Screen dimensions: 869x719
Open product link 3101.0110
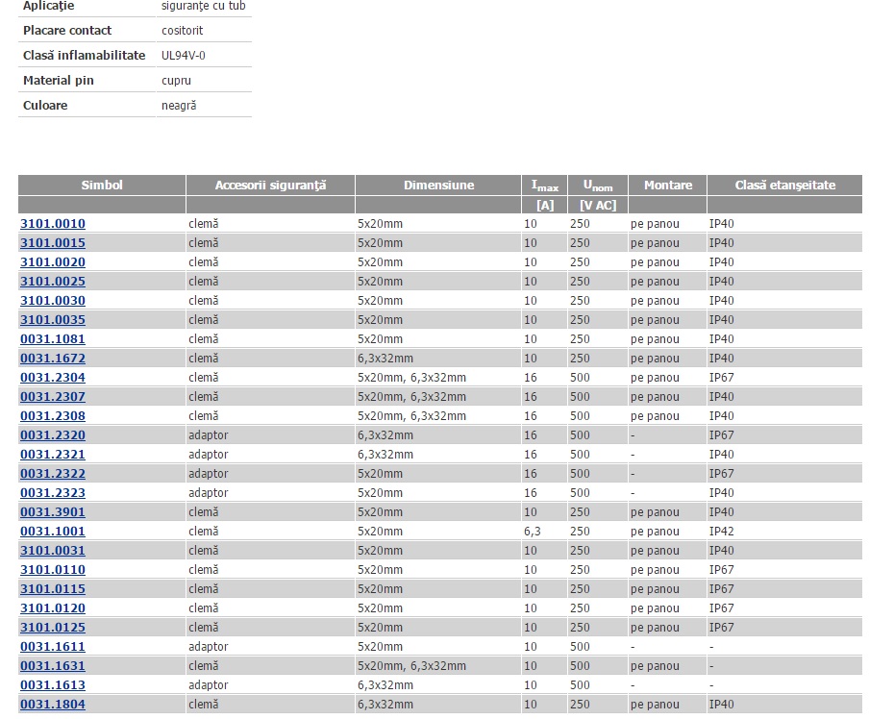coord(53,570)
